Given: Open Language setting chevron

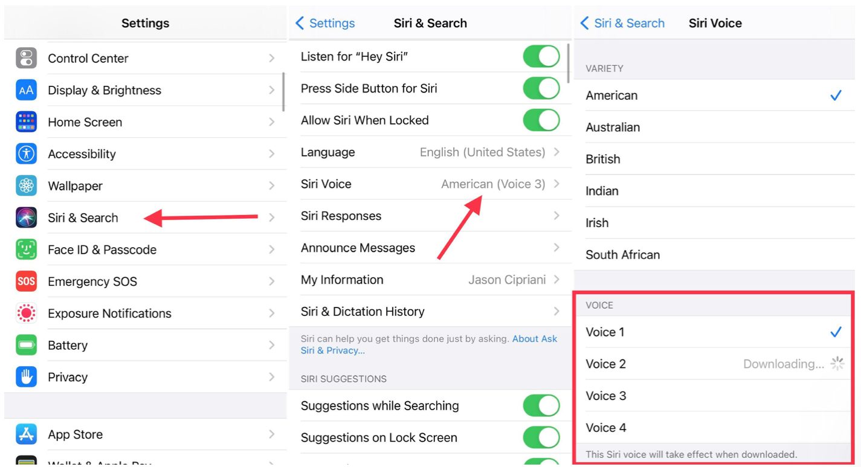Looking at the screenshot, I should point(556,152).
